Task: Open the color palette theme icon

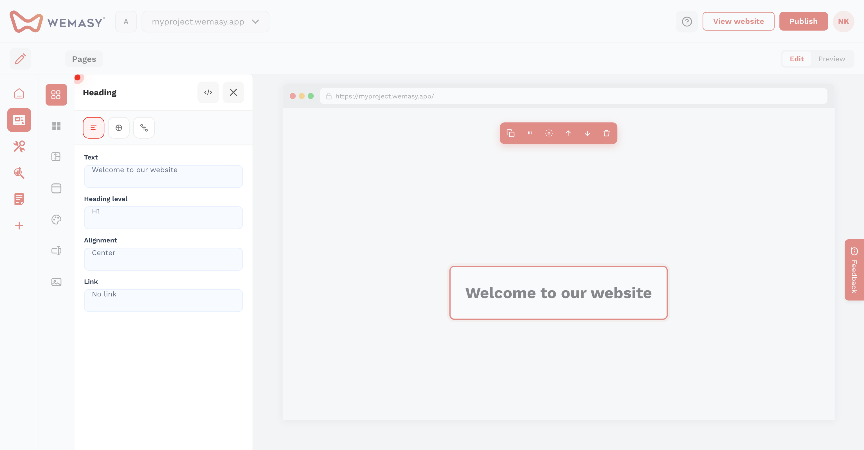Action: tap(56, 220)
